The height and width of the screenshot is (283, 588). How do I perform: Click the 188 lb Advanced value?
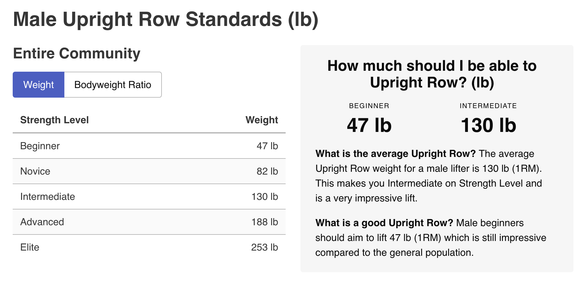pos(265,222)
